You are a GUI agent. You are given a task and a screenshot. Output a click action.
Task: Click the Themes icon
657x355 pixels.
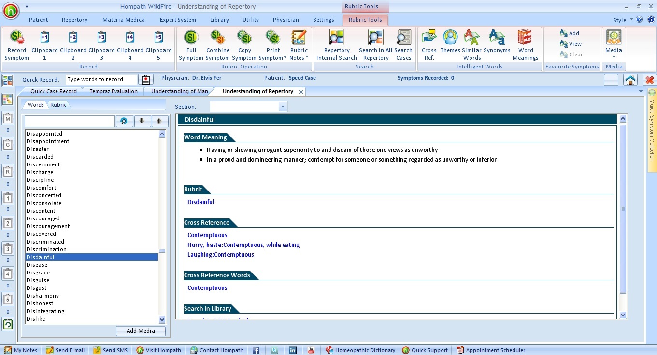pyautogui.click(x=450, y=41)
